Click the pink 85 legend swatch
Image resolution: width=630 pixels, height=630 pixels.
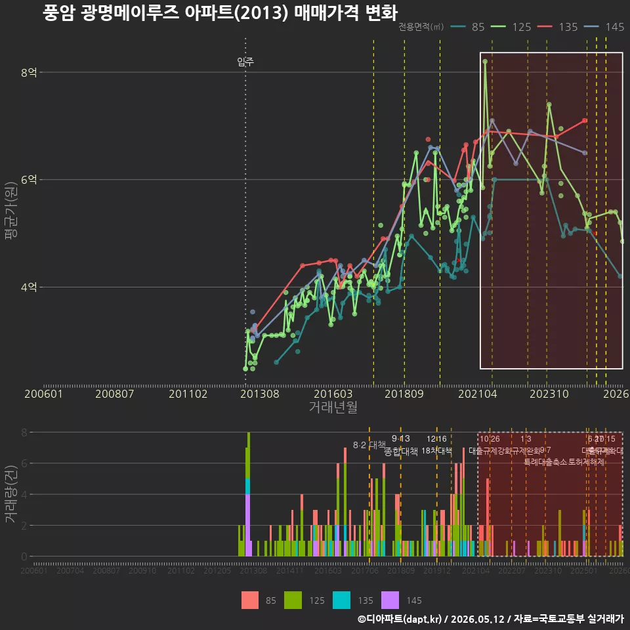click(x=250, y=600)
